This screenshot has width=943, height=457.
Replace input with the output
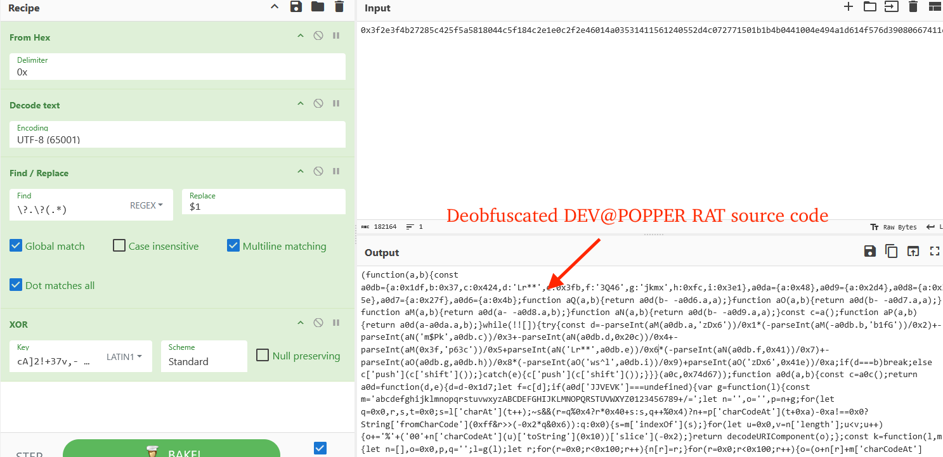point(913,251)
